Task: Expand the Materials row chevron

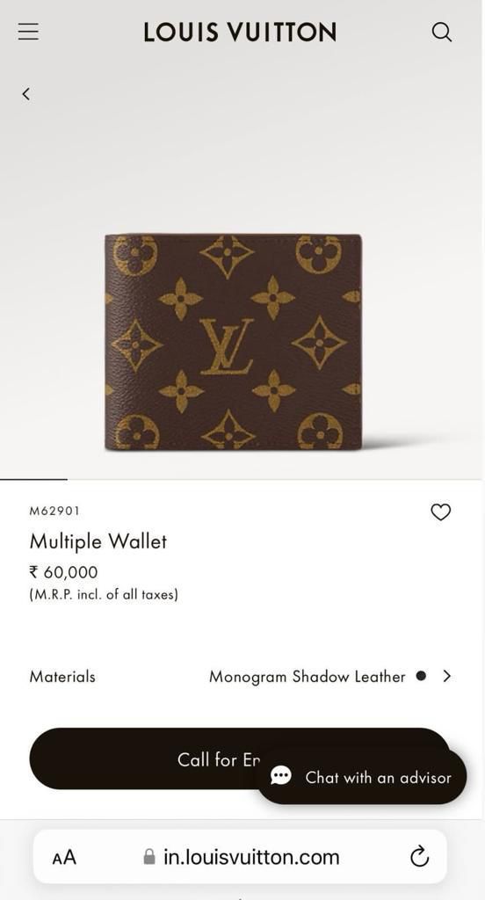Action: (x=447, y=676)
